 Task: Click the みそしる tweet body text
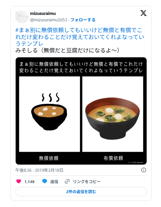(67, 50)
